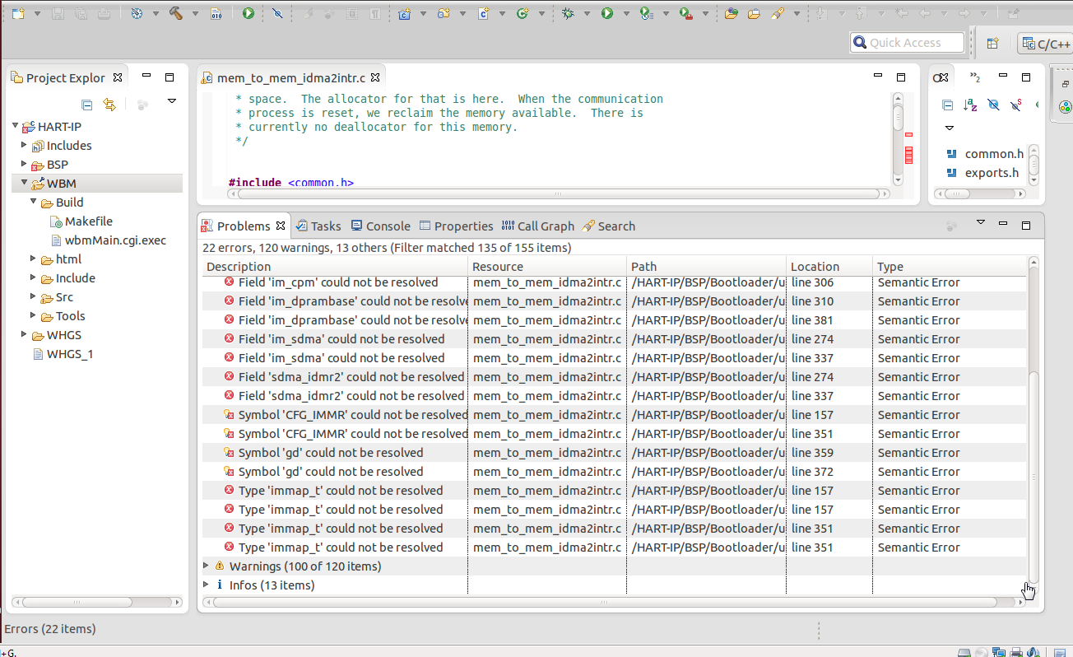1073x657 pixels.
Task: Click the New file wizard icon
Action: click(18, 13)
